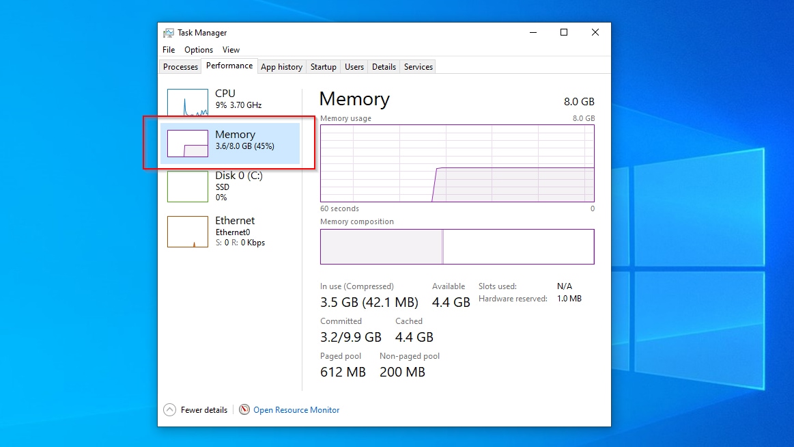This screenshot has height=447, width=794.
Task: Select the Memory graph thumbnail in sidebar
Action: tap(188, 144)
